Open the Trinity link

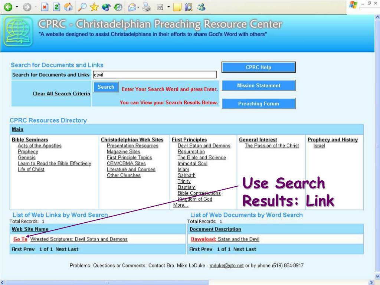[x=184, y=181]
